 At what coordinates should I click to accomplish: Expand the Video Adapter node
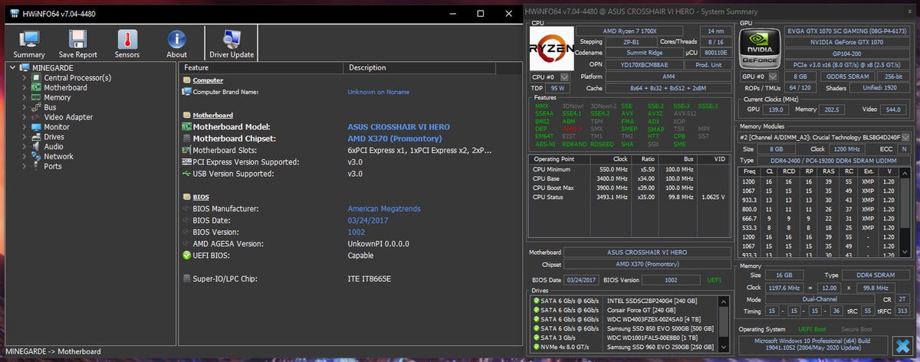(x=25, y=117)
